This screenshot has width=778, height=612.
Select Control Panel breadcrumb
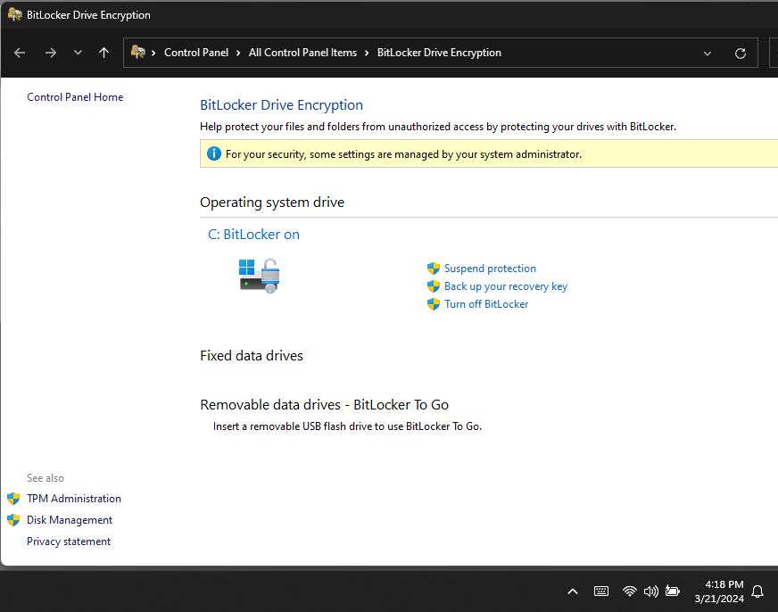[x=196, y=53]
